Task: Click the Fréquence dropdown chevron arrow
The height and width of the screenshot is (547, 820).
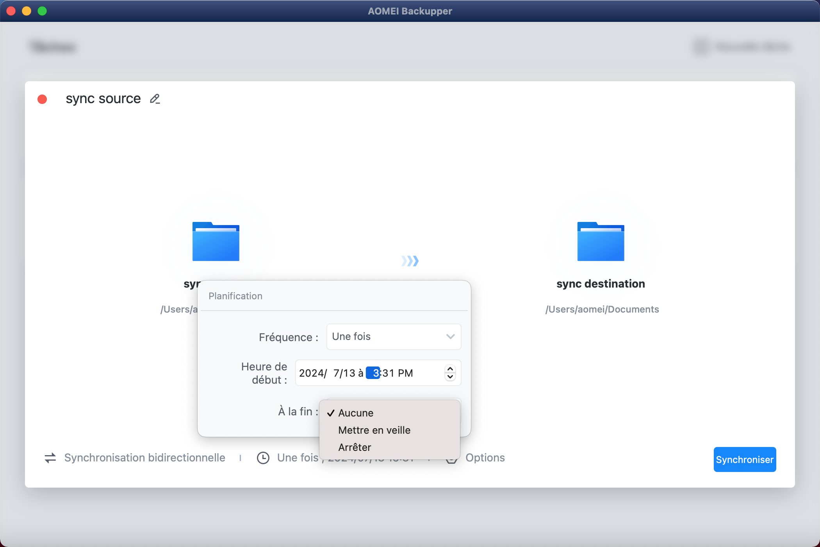Action: pos(450,337)
